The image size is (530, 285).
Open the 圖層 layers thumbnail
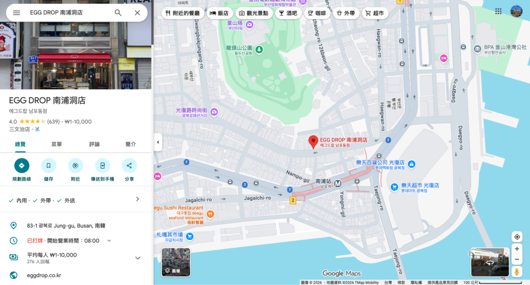click(x=176, y=262)
